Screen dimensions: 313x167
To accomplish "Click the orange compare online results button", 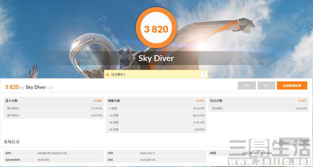I will [292, 86].
